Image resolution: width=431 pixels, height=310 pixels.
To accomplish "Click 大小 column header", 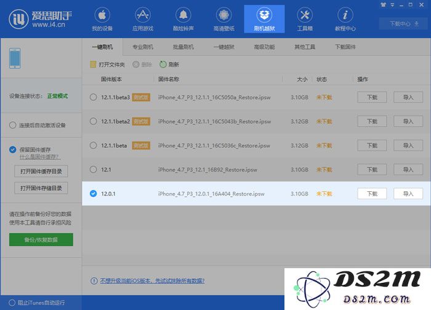I will click(302, 79).
